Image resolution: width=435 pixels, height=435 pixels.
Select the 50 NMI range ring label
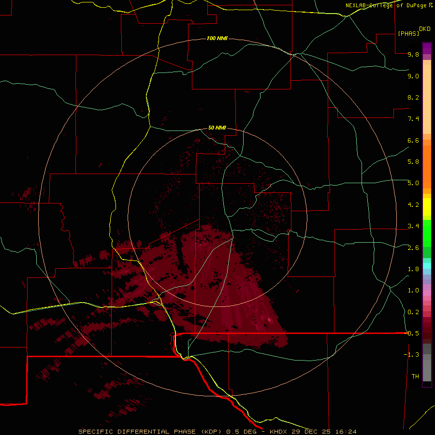[217, 128]
